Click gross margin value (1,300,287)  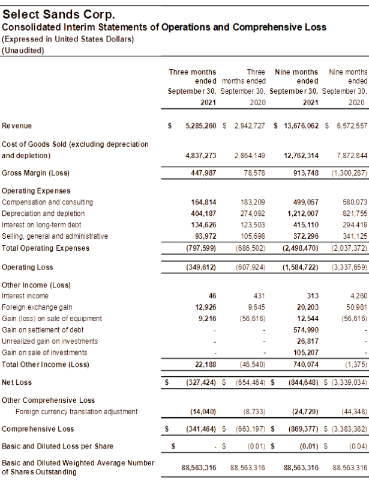(x=349, y=173)
